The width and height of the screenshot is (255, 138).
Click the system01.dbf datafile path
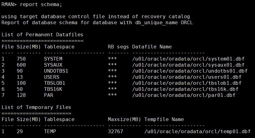point(188,59)
